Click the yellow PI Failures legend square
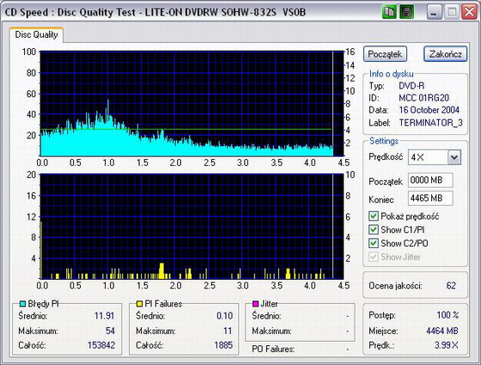The image size is (481, 365). [x=139, y=304]
